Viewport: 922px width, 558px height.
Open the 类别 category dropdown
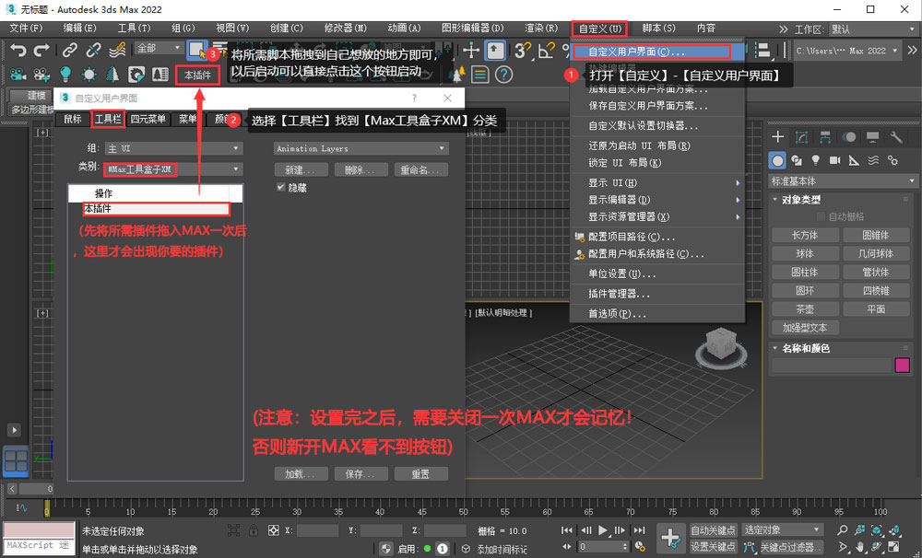tap(173, 169)
